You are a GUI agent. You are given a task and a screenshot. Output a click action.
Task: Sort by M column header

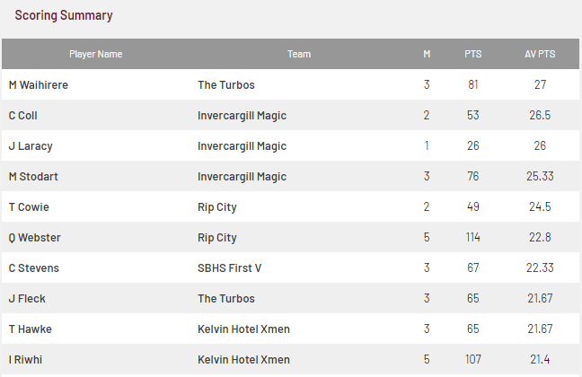pyautogui.click(x=427, y=54)
